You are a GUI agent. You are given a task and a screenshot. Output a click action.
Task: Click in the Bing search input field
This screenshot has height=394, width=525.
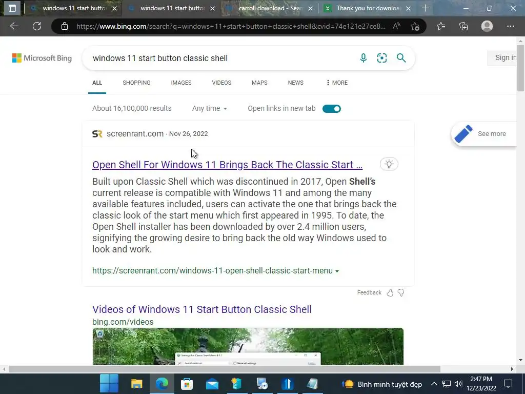221,58
